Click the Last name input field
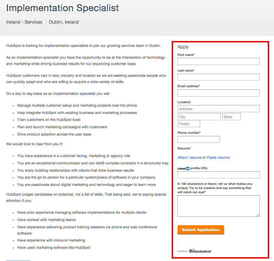This screenshot has width=274, height=261. 218,77
